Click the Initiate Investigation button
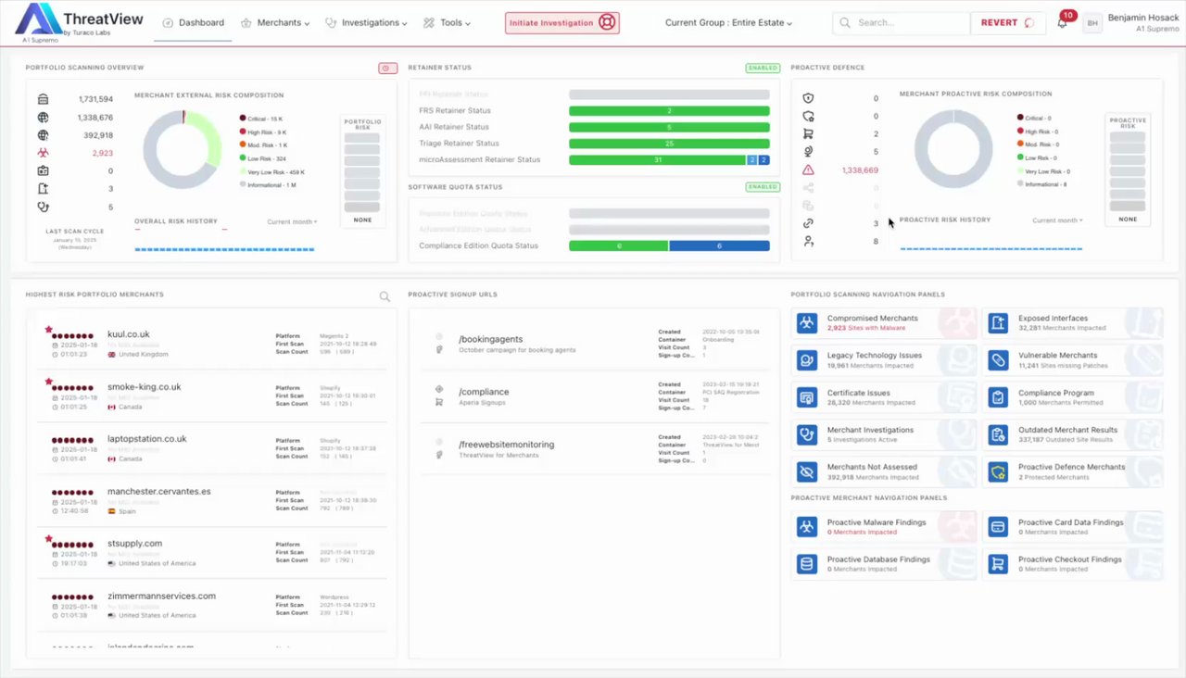Screen dimensions: 1186x678 coord(562,23)
